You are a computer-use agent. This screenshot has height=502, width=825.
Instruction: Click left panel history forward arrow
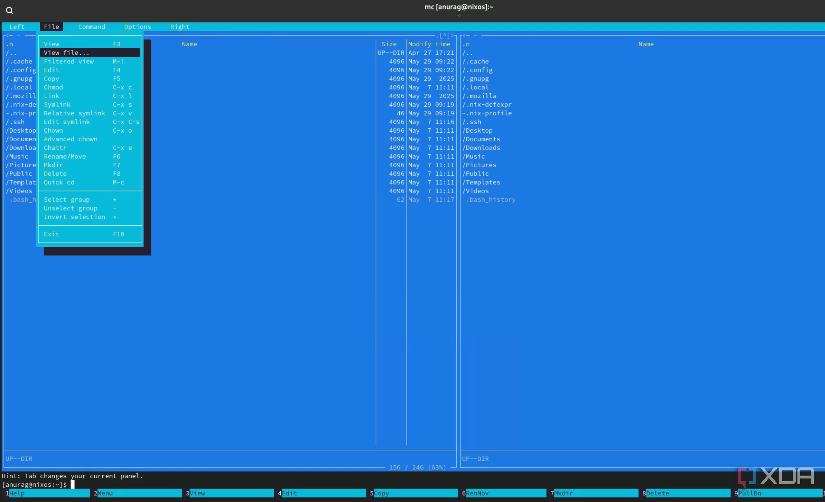pos(452,35)
